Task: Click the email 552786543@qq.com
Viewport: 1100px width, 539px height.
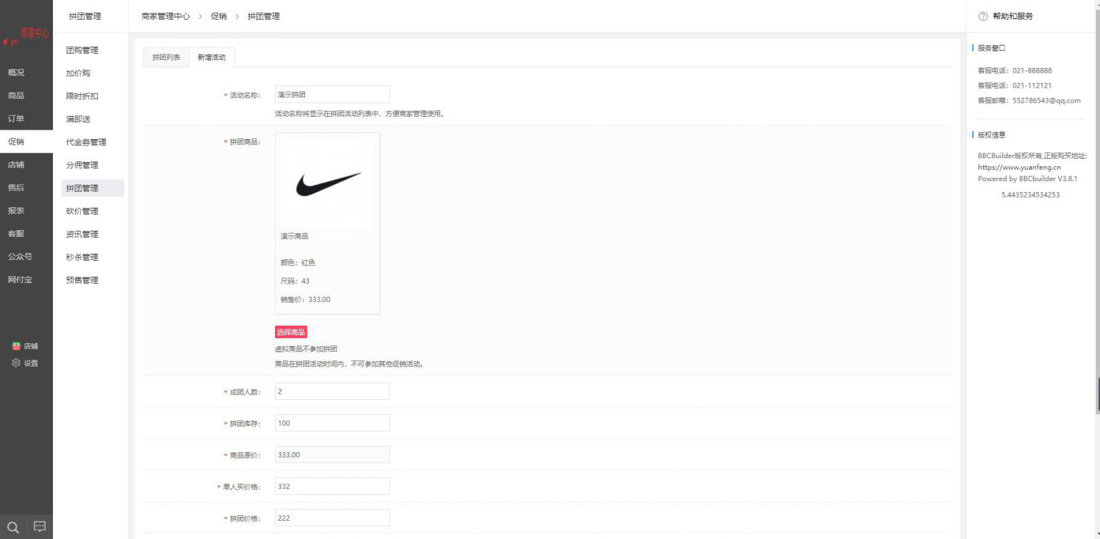Action: (x=1046, y=100)
